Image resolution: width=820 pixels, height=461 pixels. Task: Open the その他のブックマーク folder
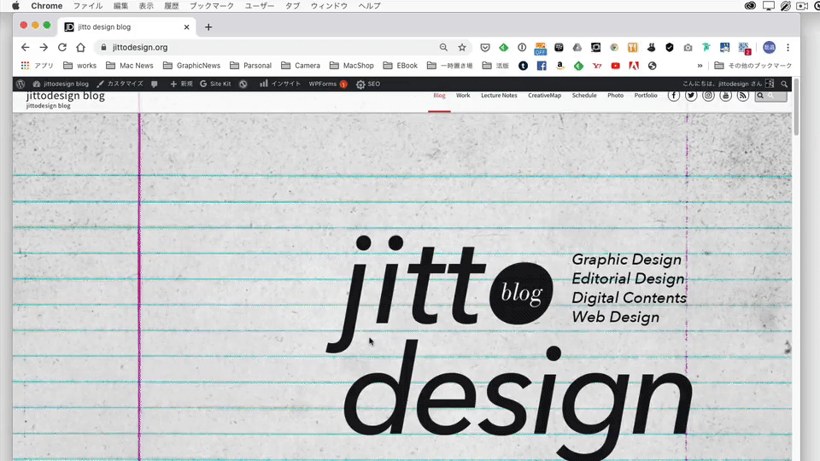point(753,66)
